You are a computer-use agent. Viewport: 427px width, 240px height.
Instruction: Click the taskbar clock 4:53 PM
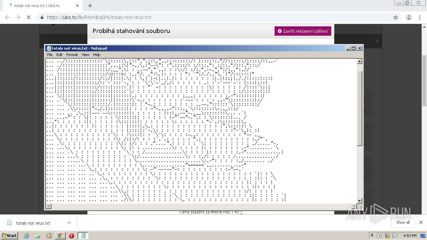(410, 236)
